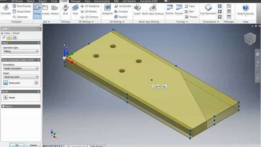
Task: Switch to the View ribbon tab
Action: point(87,1)
